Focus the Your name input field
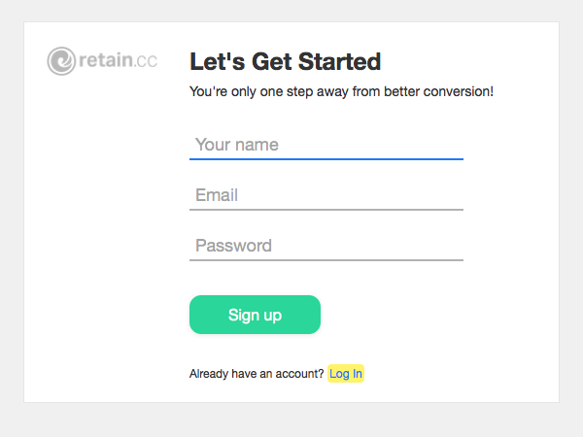This screenshot has height=437, width=583. pos(326,145)
